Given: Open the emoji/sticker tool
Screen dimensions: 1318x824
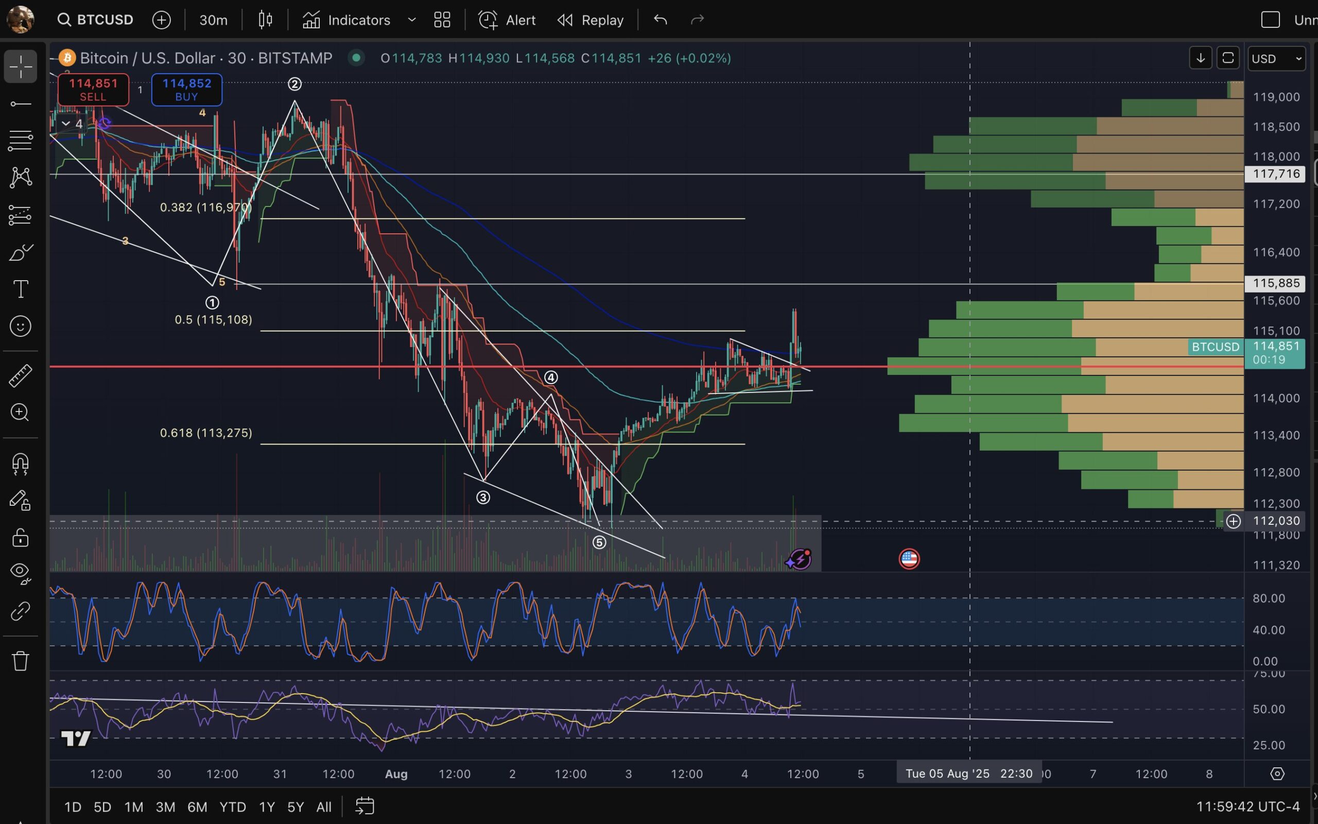Looking at the screenshot, I should pyautogui.click(x=20, y=326).
